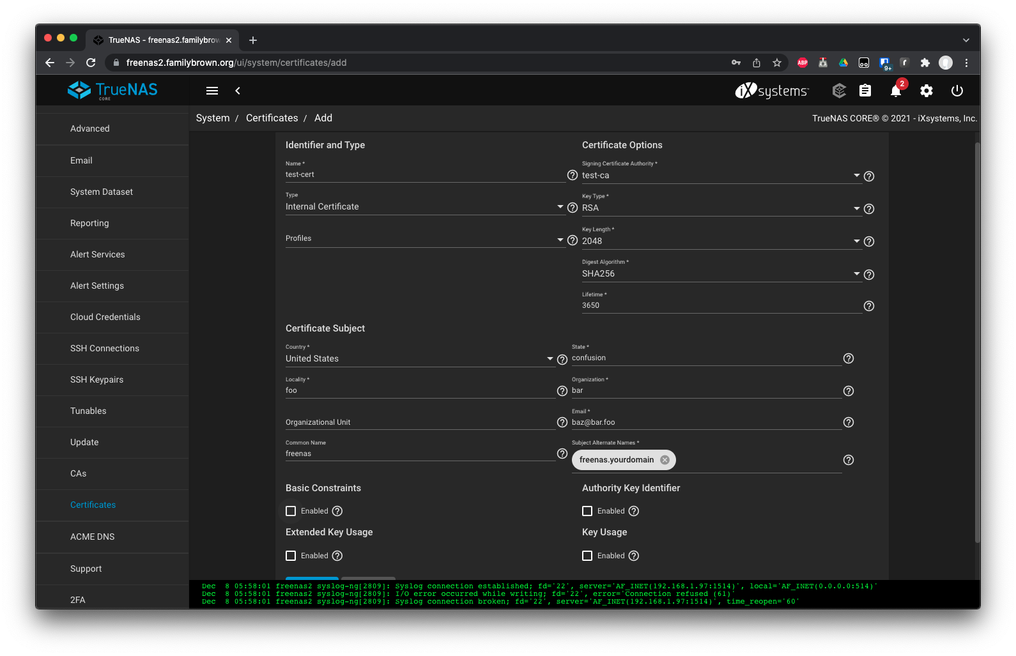Enable the Authority Key Identifier checkbox
This screenshot has height=656, width=1016.
(x=587, y=511)
